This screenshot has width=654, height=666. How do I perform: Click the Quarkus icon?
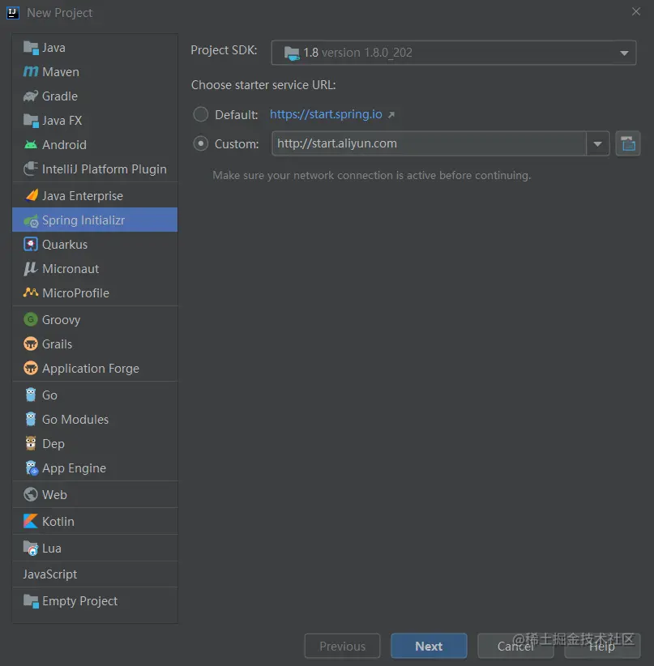click(31, 244)
